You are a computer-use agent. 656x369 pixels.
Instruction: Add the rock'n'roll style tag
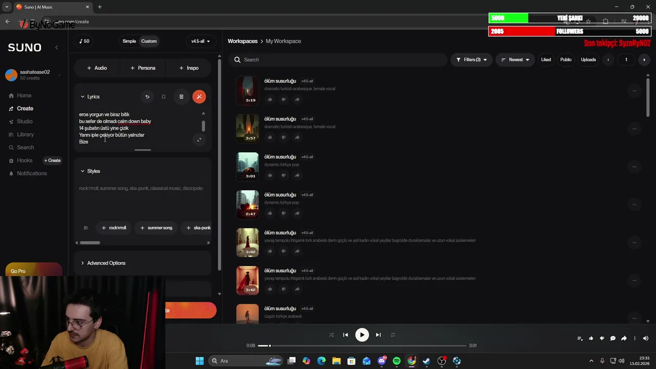[x=114, y=228]
